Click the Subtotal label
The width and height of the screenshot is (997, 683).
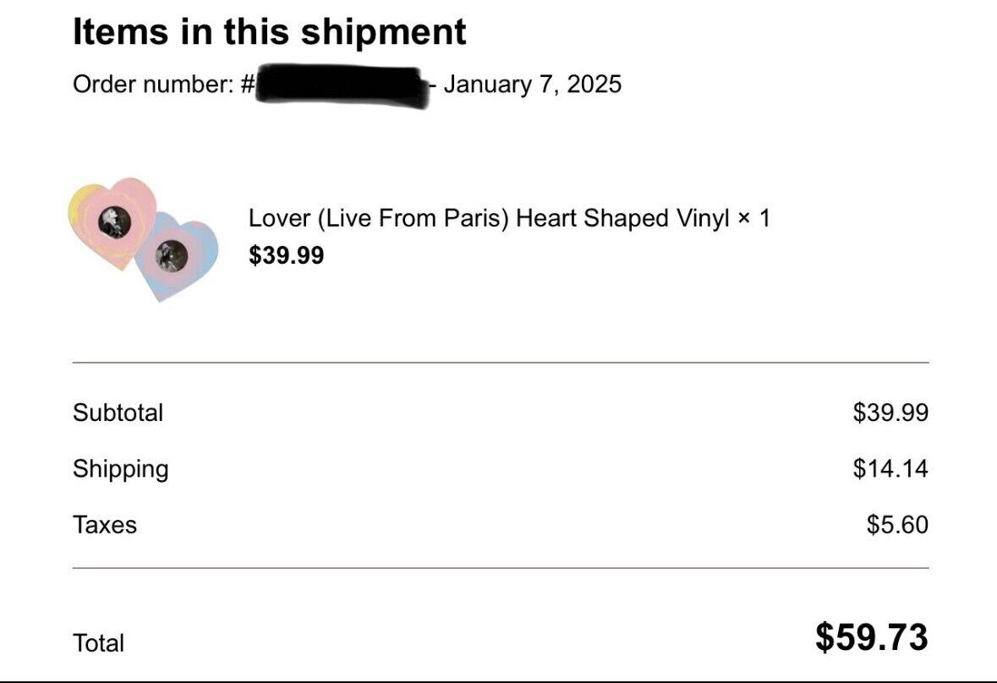(x=118, y=413)
